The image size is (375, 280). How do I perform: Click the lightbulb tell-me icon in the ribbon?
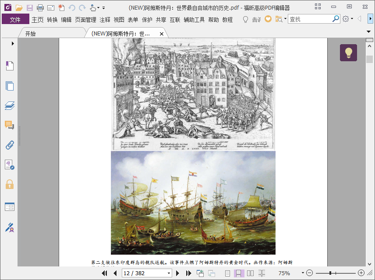(x=245, y=19)
